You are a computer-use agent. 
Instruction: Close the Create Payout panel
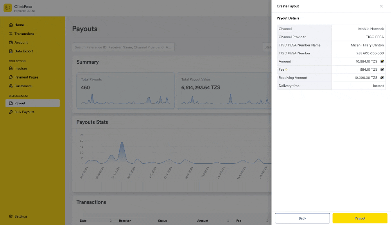click(381, 6)
